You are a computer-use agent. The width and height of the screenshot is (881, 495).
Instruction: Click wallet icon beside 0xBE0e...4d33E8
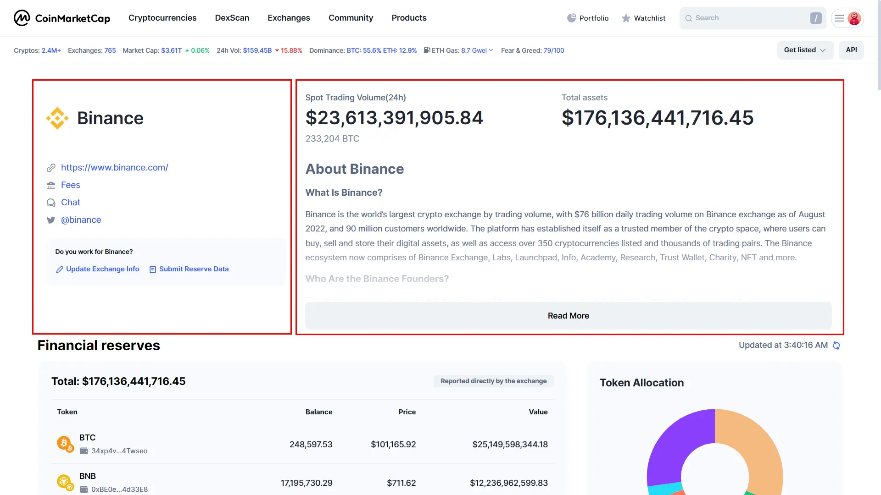pos(84,489)
